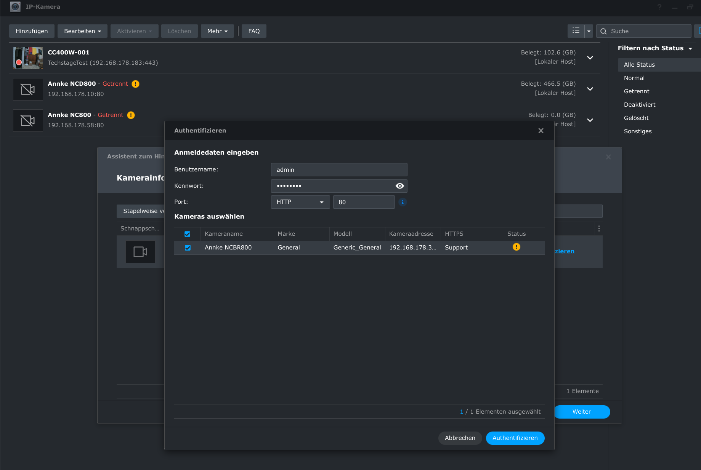The image size is (701, 470).
Task: Click the Benutzername input field
Action: pyautogui.click(x=338, y=170)
